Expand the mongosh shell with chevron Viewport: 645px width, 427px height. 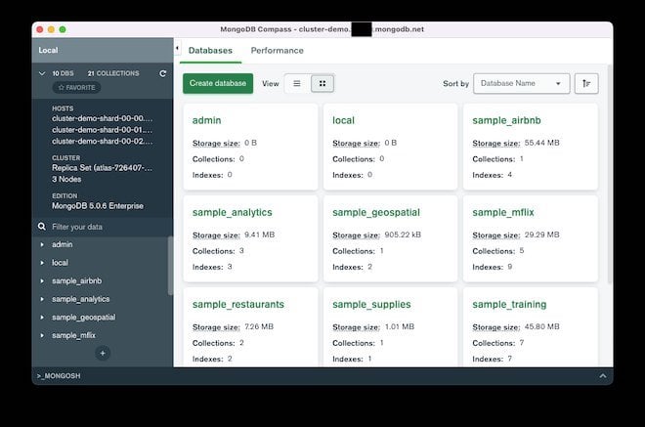(602, 375)
